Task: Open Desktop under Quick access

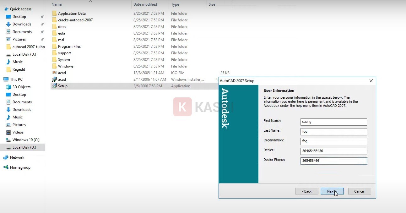Action: 19,17
